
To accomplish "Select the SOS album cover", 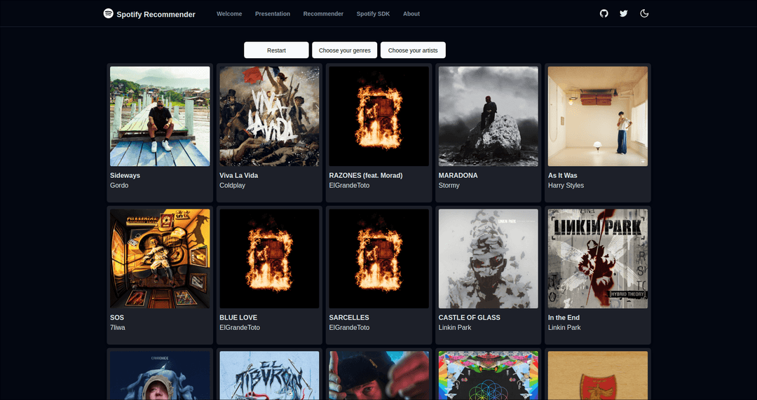I will click(x=160, y=258).
